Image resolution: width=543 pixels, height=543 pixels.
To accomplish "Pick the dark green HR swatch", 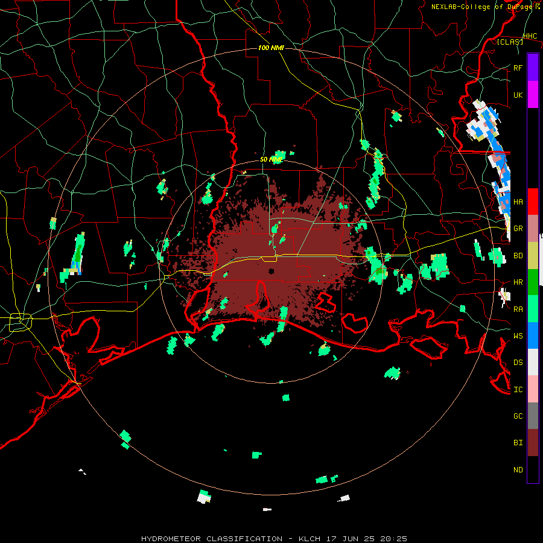I will tap(533, 282).
